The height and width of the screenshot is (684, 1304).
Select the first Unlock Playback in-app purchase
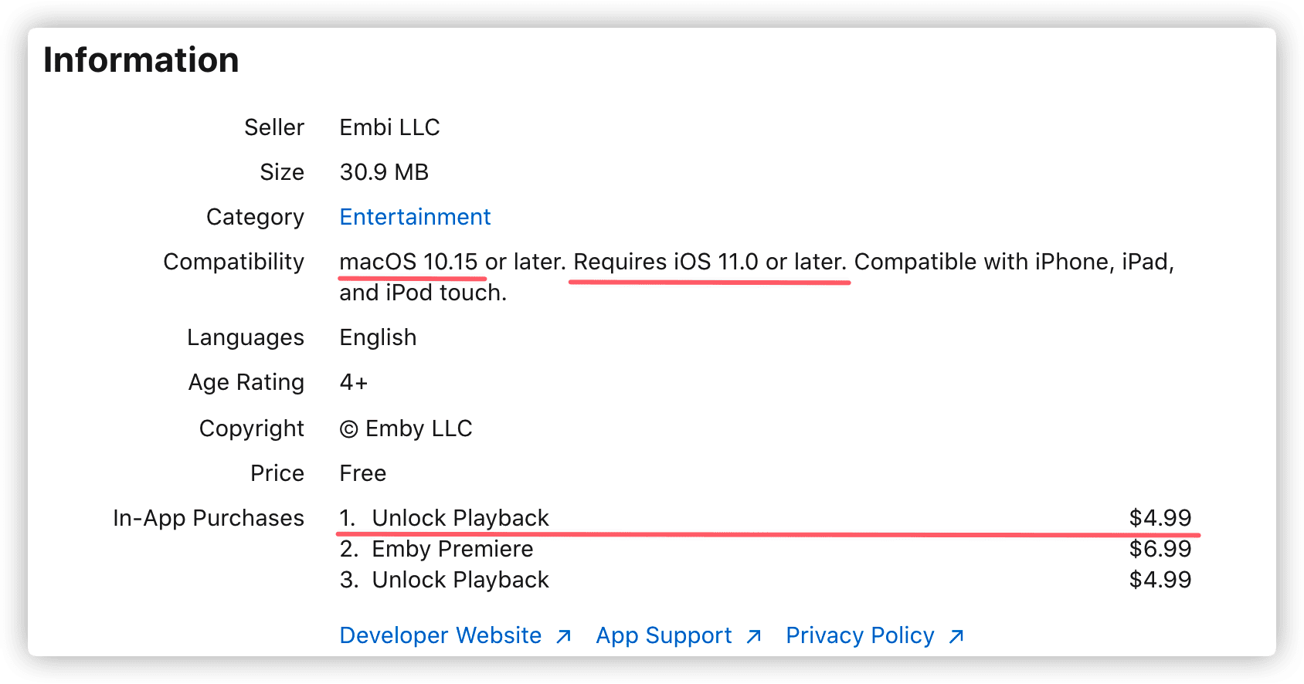pos(460,518)
